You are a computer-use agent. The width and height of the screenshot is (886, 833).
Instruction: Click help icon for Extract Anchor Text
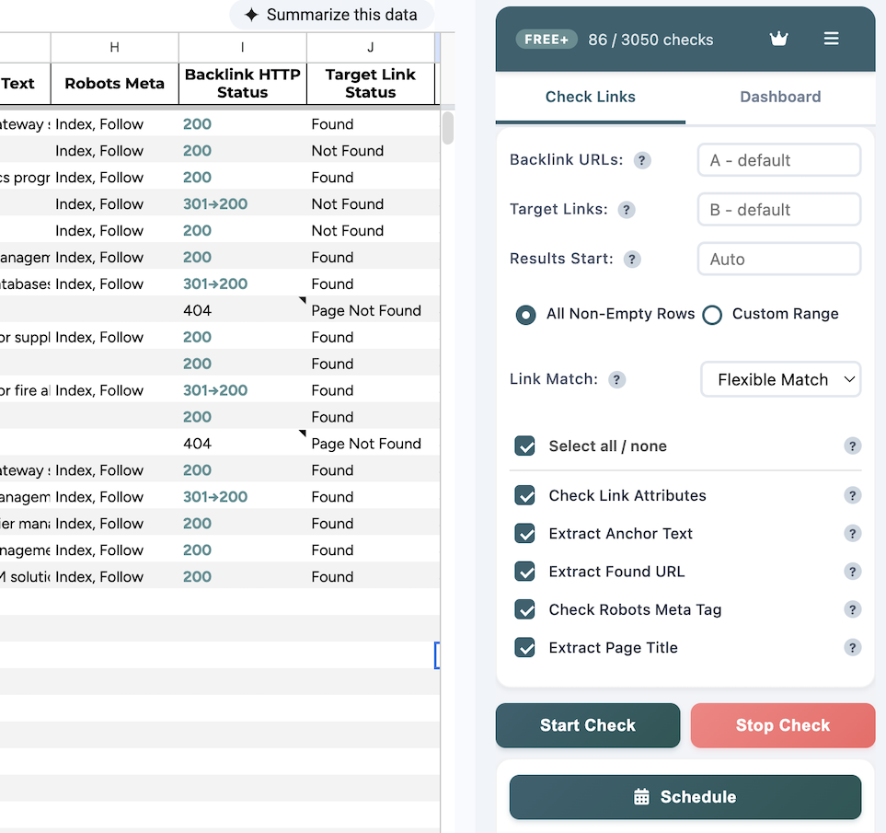pyautogui.click(x=852, y=534)
